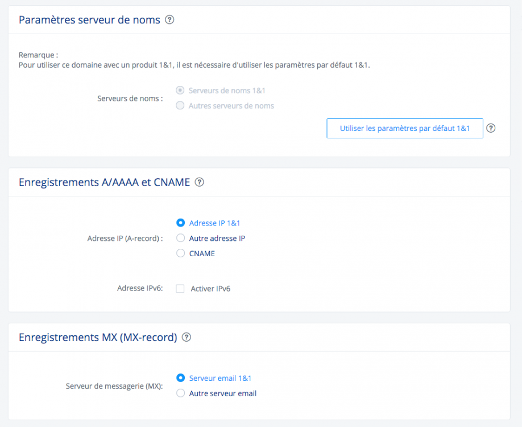Viewport: 522px width, 427px height.
Task: Open help icon for Enregistrements MX heading
Action: [187, 337]
